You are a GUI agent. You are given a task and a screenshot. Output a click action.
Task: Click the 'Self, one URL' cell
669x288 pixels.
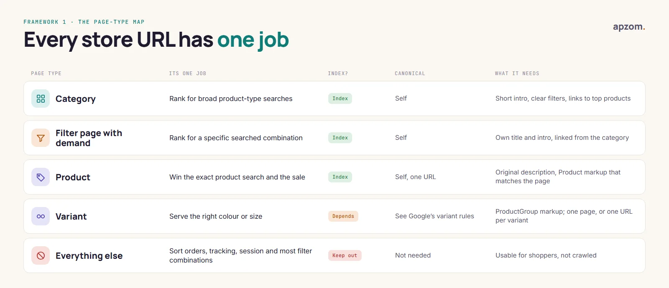point(416,177)
